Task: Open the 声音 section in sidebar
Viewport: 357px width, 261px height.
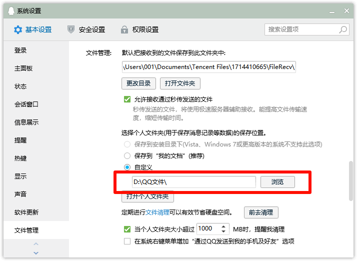Action: [36, 194]
